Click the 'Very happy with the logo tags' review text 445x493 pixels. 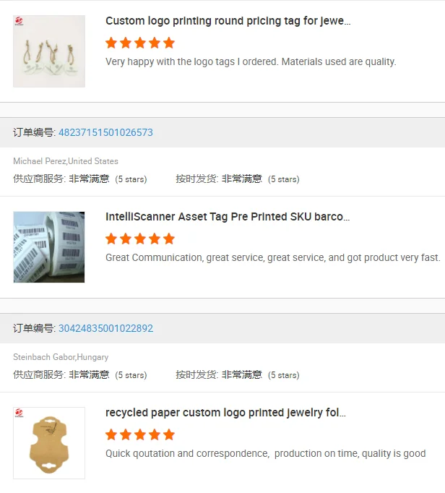[251, 61]
